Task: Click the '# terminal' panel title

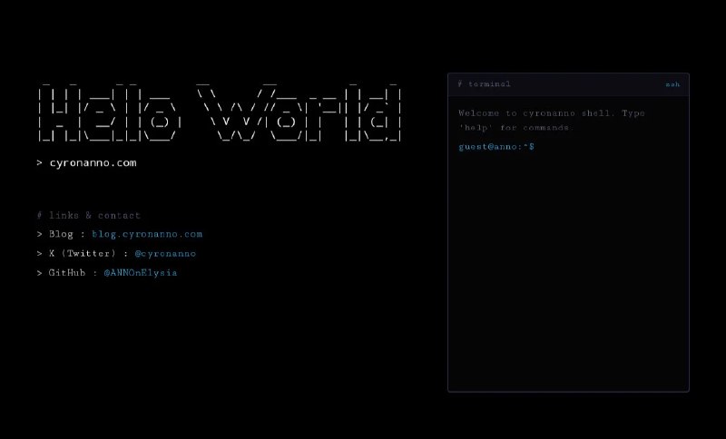Action: click(x=485, y=83)
